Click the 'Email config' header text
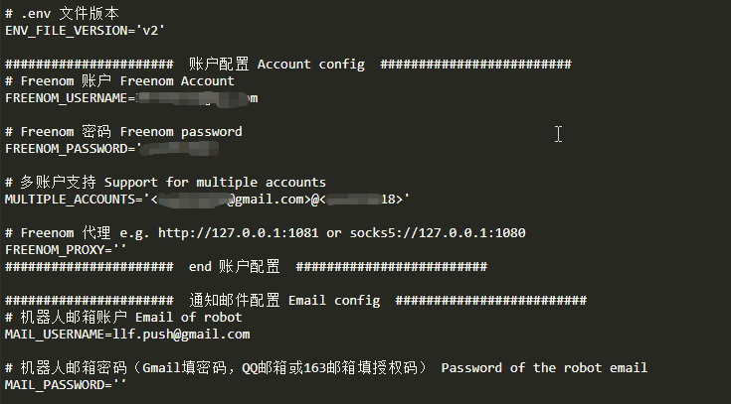Viewport: 731px width, 404px height. (334, 301)
